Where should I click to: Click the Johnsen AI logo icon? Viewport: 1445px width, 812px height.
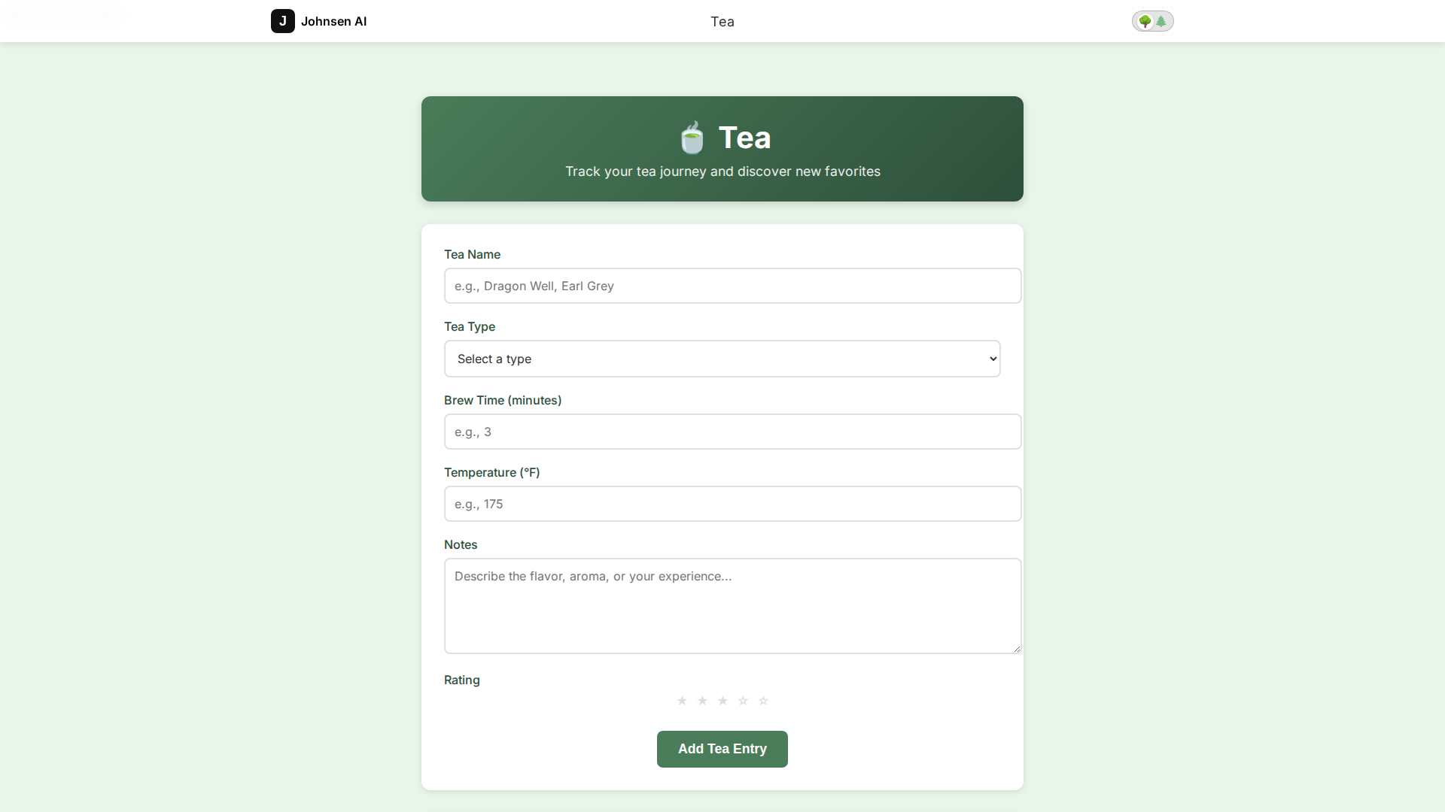283,21
